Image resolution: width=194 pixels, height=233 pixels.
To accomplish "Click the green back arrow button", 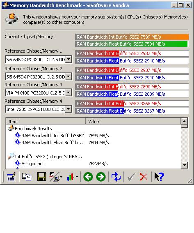I will tap(88, 177).
